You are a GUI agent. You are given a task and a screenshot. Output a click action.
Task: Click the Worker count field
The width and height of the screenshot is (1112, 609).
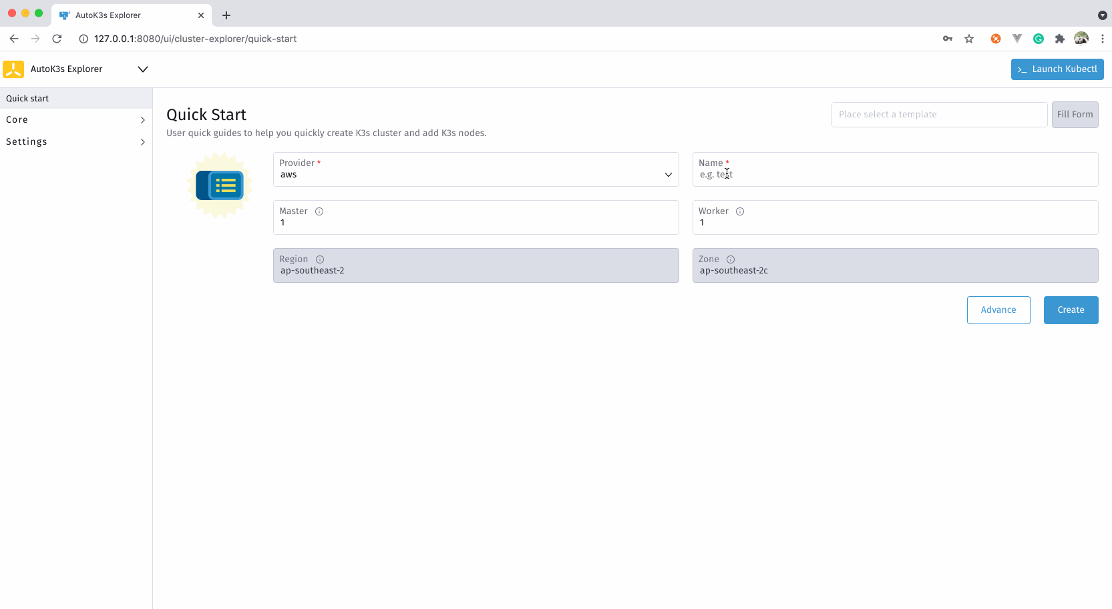pos(895,217)
